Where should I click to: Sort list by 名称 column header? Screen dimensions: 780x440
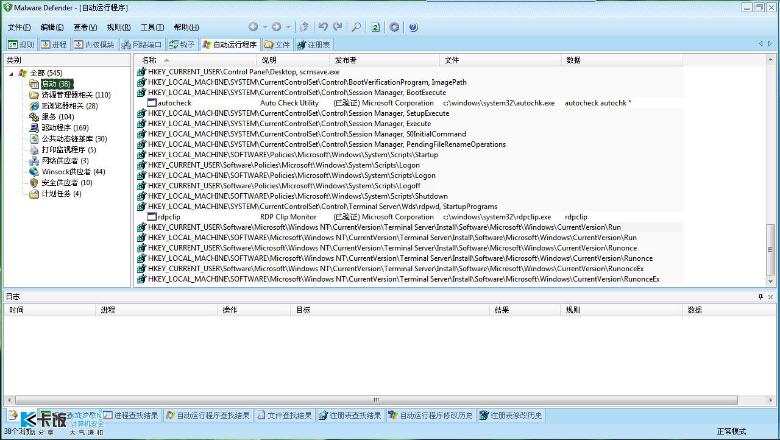[196, 60]
